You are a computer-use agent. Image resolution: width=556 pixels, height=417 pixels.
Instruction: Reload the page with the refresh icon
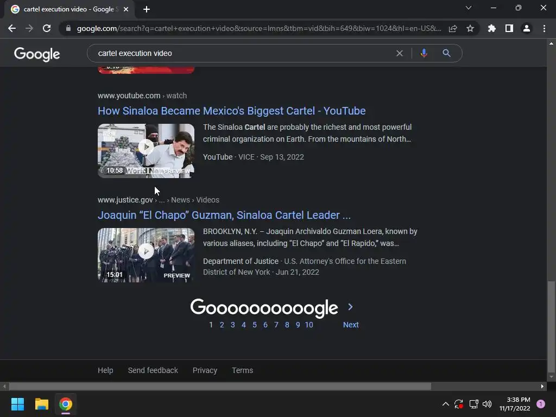(47, 28)
